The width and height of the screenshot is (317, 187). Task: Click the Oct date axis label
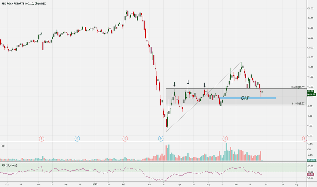[7, 185]
